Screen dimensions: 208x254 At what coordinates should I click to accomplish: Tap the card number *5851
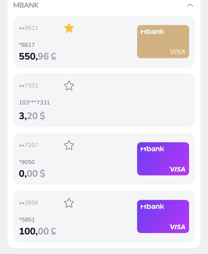tap(27, 220)
